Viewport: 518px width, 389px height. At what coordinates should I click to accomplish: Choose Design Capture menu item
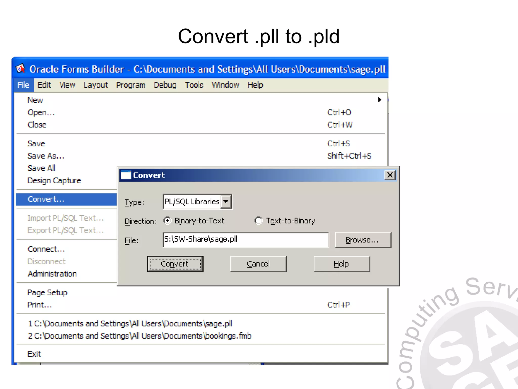tap(66, 180)
